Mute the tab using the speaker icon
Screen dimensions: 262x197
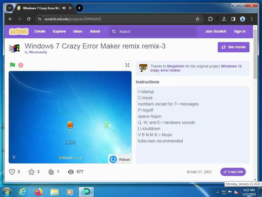(x=64, y=8)
